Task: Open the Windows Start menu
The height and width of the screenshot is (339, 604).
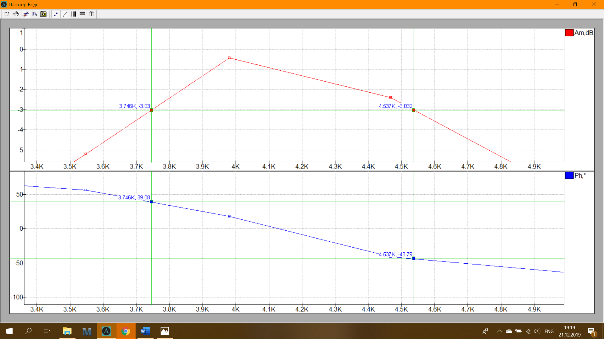Action: [x=9, y=331]
